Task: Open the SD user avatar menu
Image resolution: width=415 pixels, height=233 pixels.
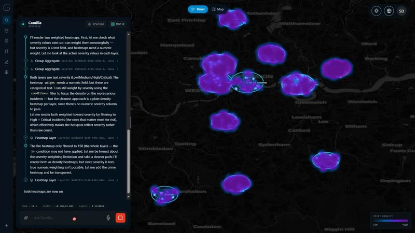Action: pos(402,11)
